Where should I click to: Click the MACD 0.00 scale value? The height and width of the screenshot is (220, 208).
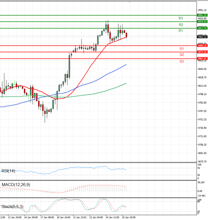(200, 191)
